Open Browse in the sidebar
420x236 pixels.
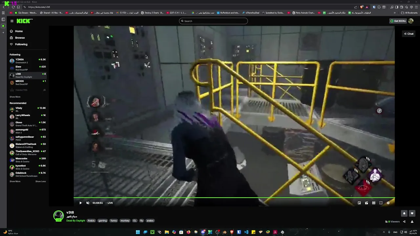pyautogui.click(x=20, y=38)
